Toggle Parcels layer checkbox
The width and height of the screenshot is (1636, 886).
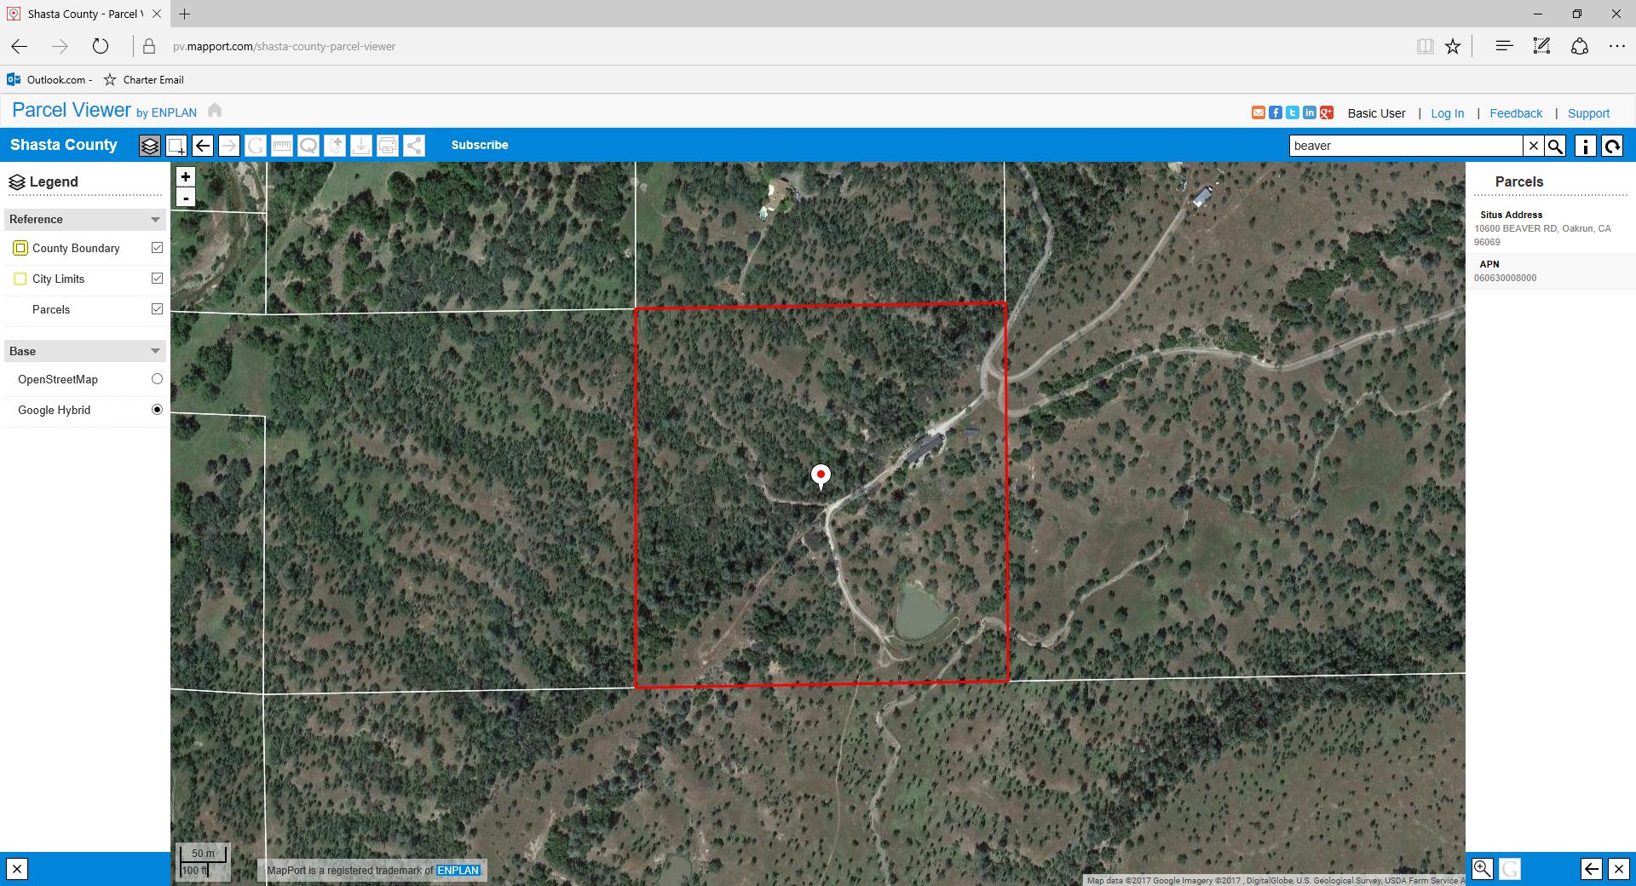157,309
